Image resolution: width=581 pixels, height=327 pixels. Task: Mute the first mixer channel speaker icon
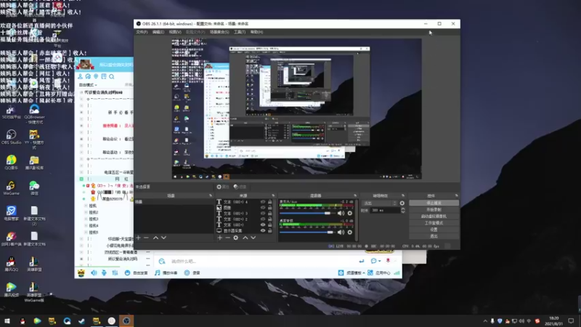[341, 213]
